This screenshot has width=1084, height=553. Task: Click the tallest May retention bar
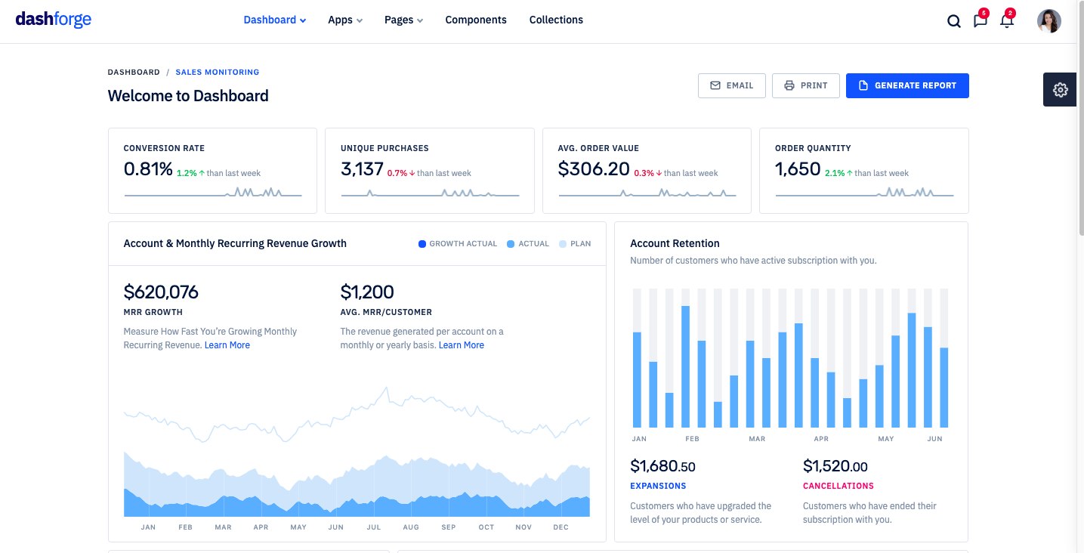pos(912,370)
